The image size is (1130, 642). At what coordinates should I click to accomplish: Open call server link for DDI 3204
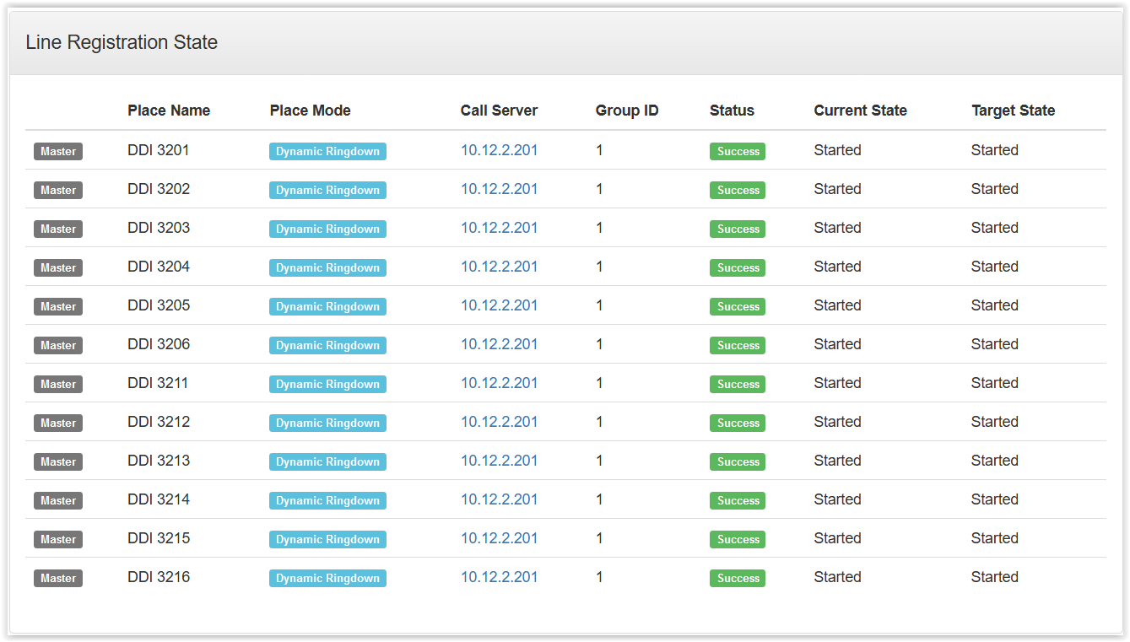pyautogui.click(x=499, y=267)
